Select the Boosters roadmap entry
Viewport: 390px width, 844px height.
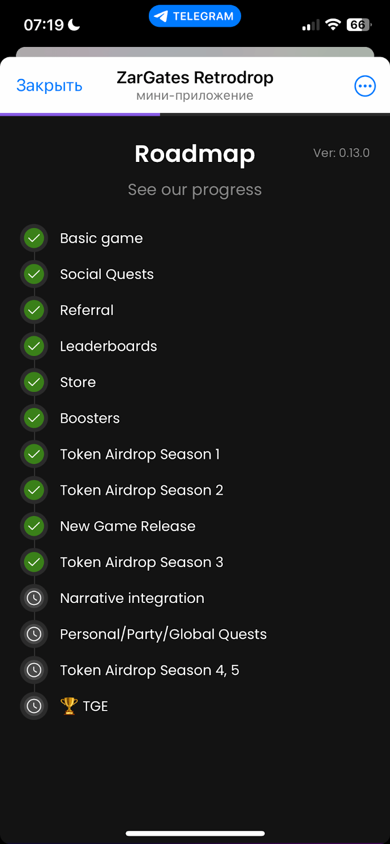(90, 418)
